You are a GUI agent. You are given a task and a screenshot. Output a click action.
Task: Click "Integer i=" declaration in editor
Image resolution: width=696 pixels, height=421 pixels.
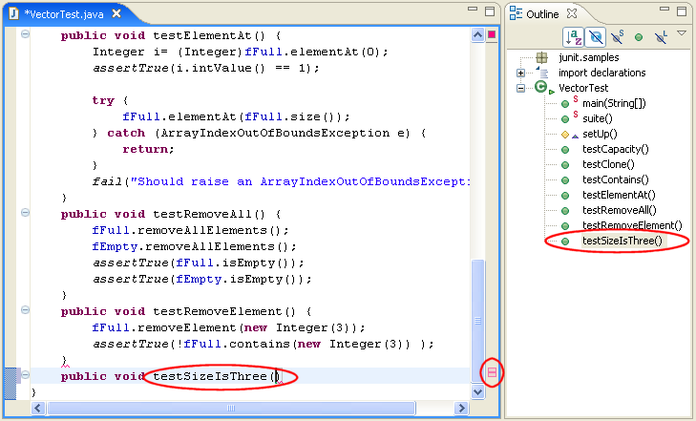click(130, 52)
